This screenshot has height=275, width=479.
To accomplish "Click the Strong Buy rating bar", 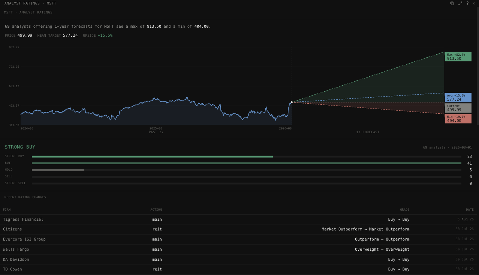I will point(247,156).
